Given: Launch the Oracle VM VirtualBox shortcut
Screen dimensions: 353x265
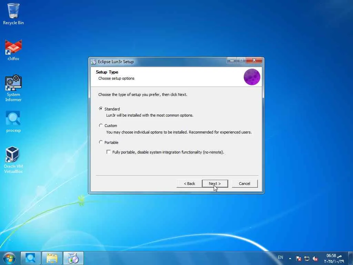Looking at the screenshot, I should click(x=13, y=160).
